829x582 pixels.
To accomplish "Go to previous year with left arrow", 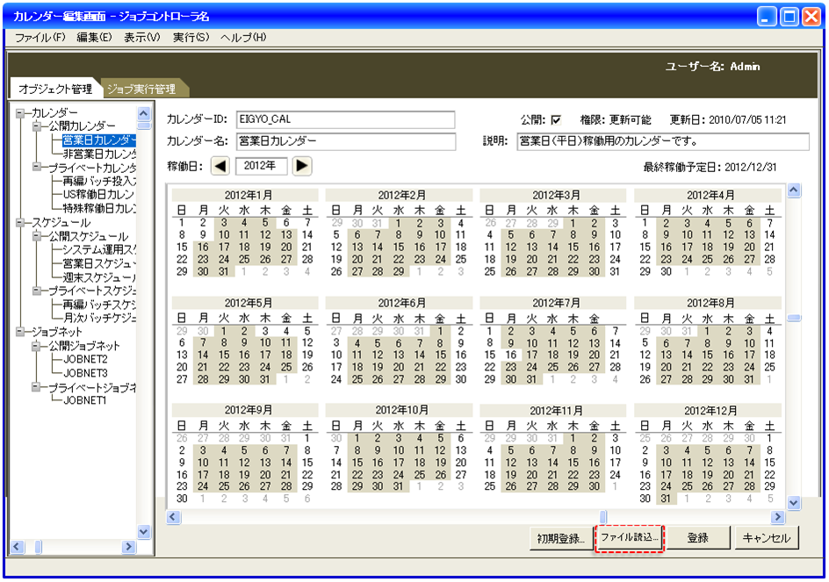I will pos(220,166).
